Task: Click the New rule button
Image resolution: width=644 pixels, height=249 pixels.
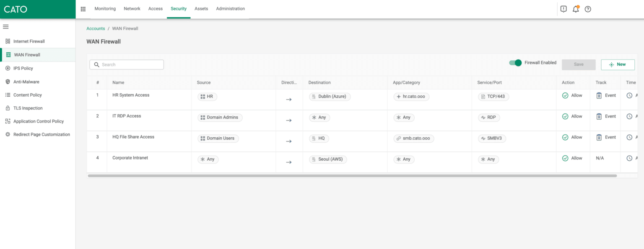Action: click(x=618, y=64)
